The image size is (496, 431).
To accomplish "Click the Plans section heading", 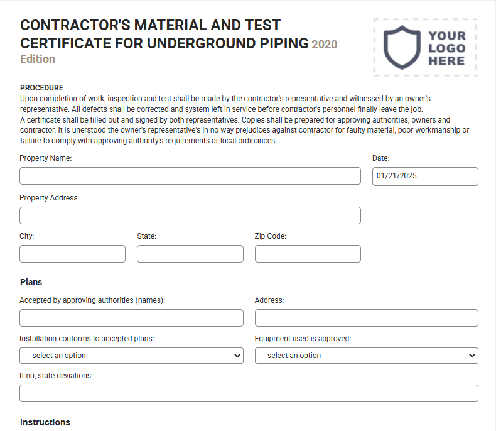I will click(31, 282).
